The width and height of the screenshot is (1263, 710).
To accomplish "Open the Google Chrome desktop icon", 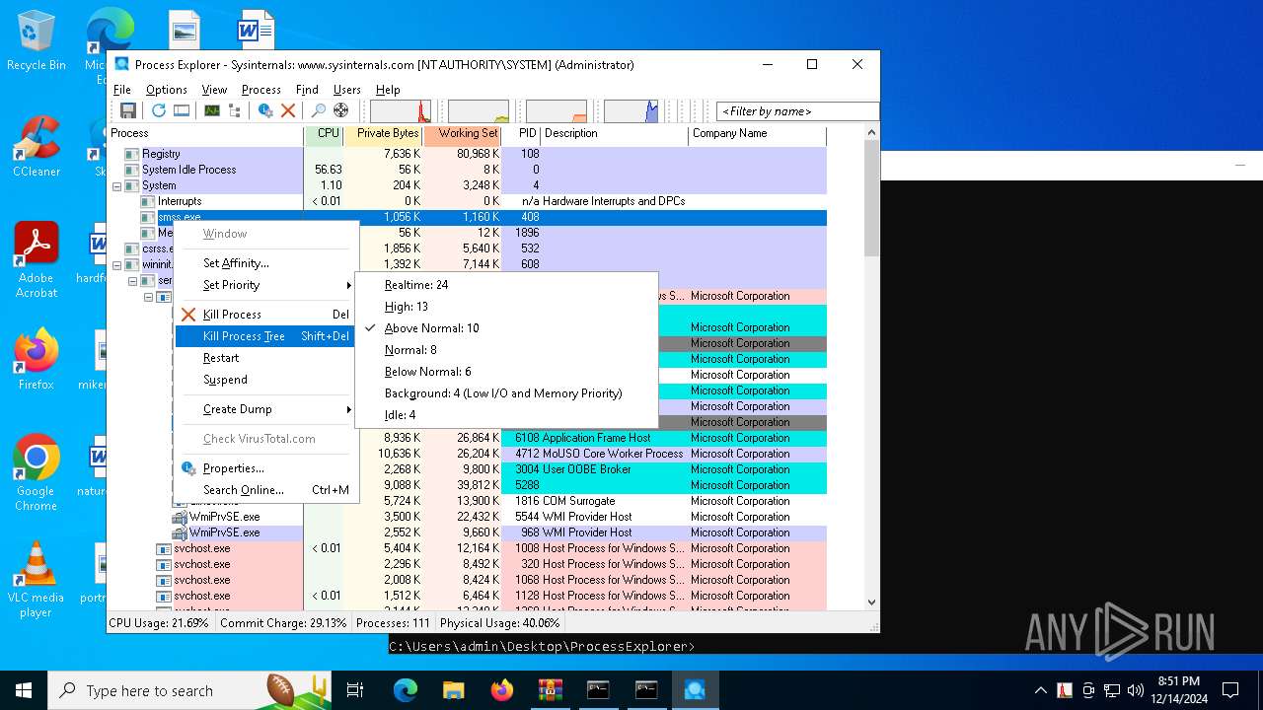I will tap(37, 473).
